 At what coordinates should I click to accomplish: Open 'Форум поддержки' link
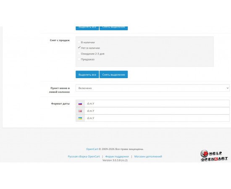point(117,156)
